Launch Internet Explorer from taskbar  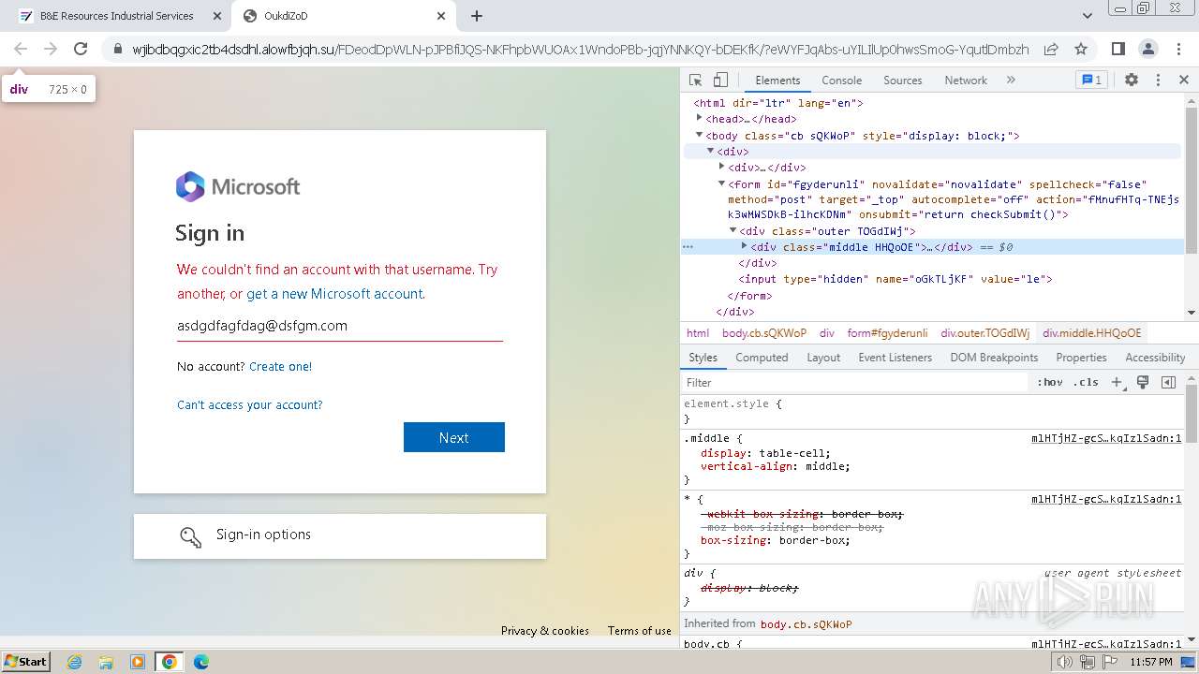click(74, 662)
